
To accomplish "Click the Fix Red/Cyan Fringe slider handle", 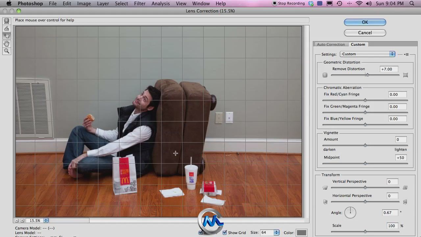I will click(365, 100).
